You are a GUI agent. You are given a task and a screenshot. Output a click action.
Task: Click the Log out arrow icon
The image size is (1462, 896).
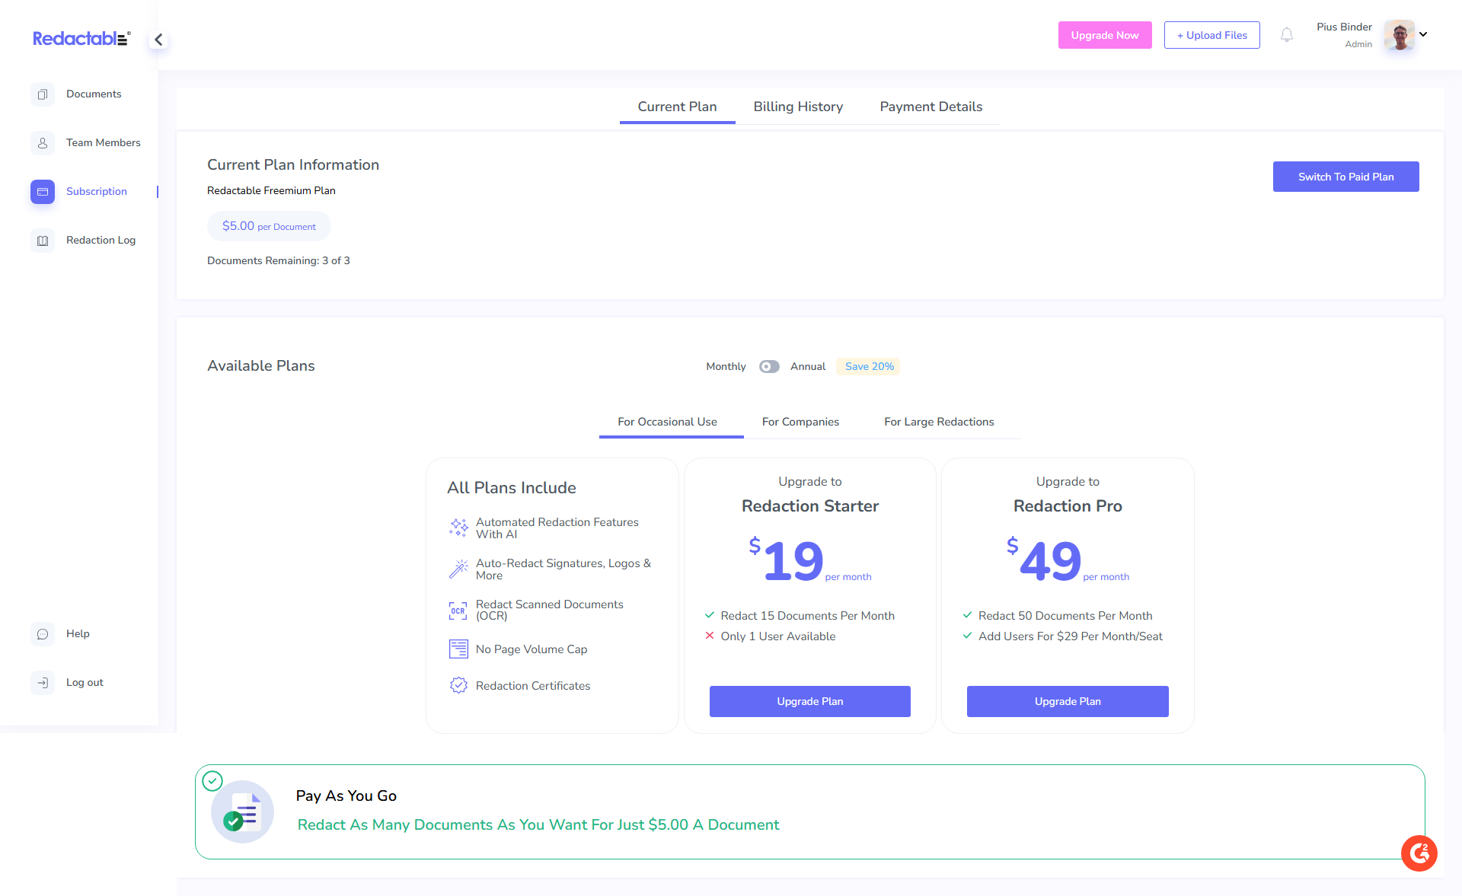point(43,683)
